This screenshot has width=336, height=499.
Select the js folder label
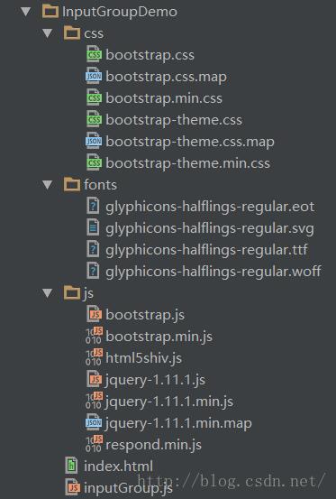(x=88, y=293)
